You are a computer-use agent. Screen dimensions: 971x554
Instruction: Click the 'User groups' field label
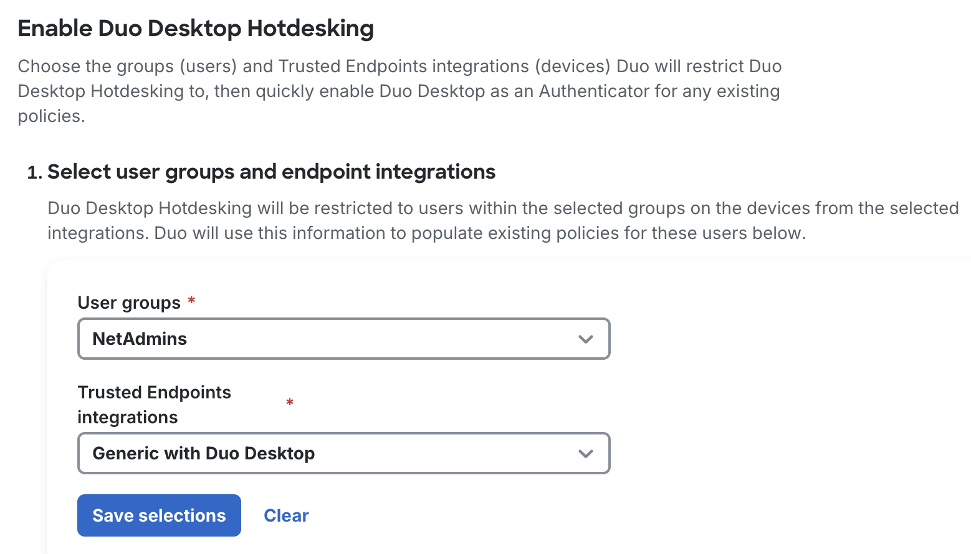(129, 303)
